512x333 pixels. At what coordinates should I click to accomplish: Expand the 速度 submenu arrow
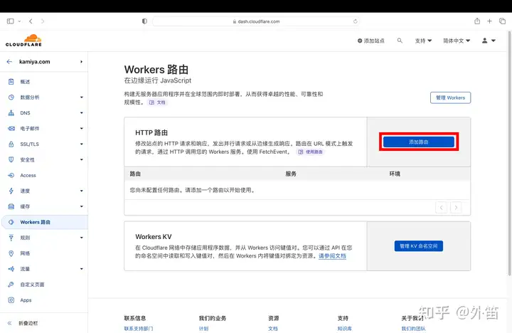pyautogui.click(x=82, y=191)
